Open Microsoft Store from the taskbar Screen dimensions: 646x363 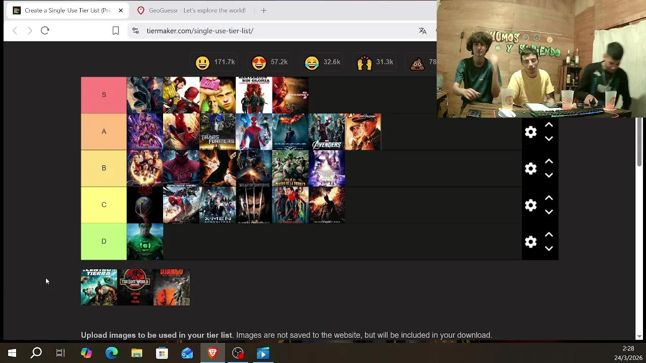162,353
